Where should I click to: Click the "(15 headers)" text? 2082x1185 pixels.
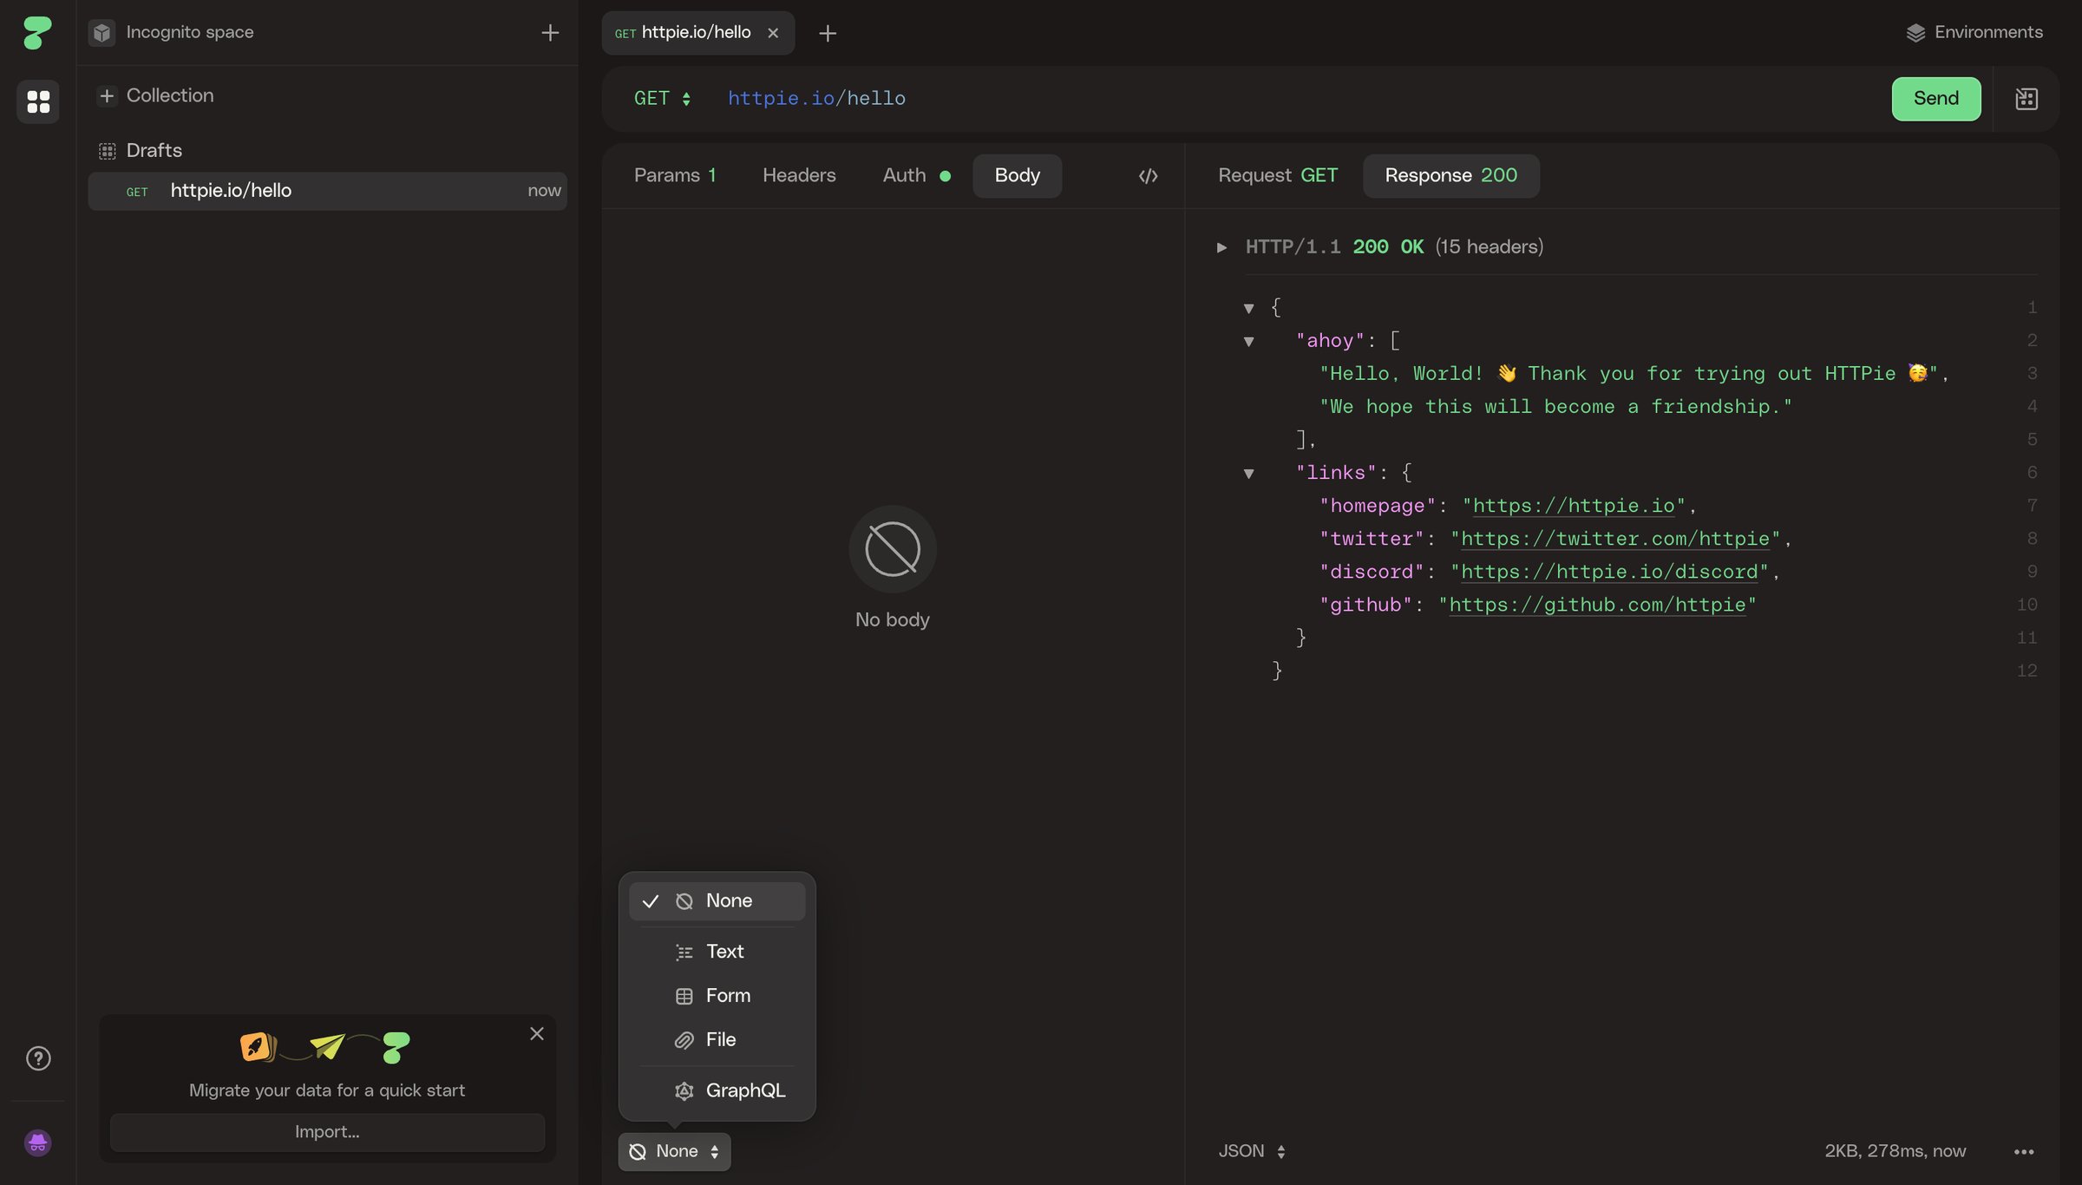point(1489,247)
